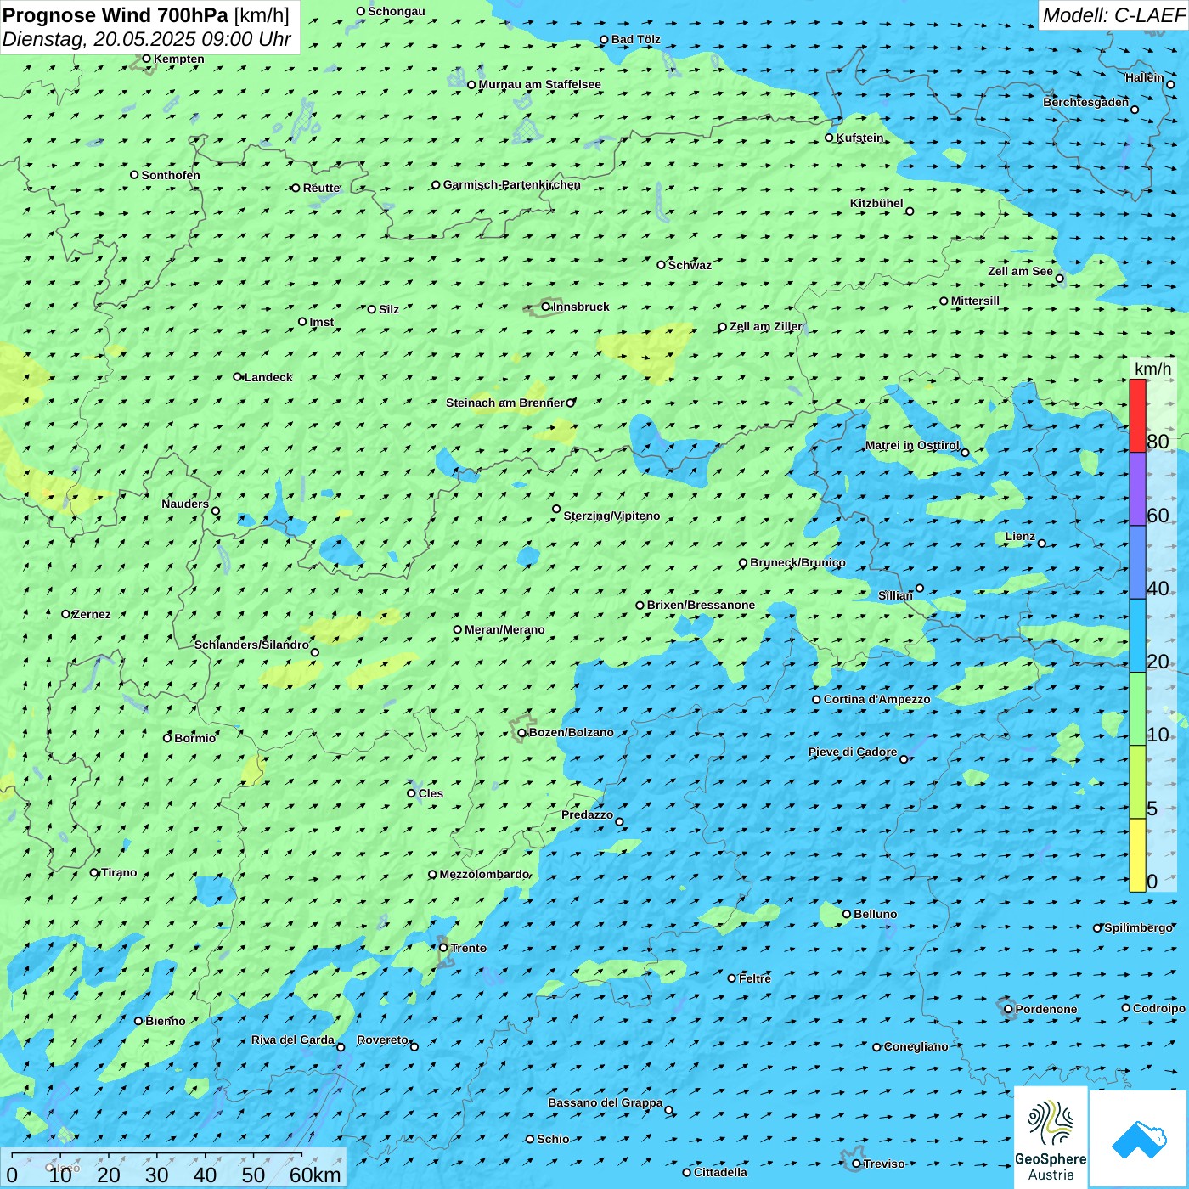1189x1189 pixels.
Task: Click the GeoSphere Austria logo
Action: pos(1051,1137)
